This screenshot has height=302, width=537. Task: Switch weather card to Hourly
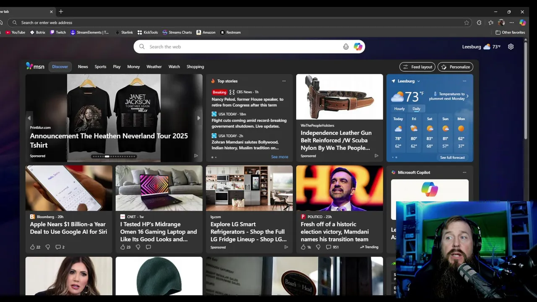pos(399,109)
